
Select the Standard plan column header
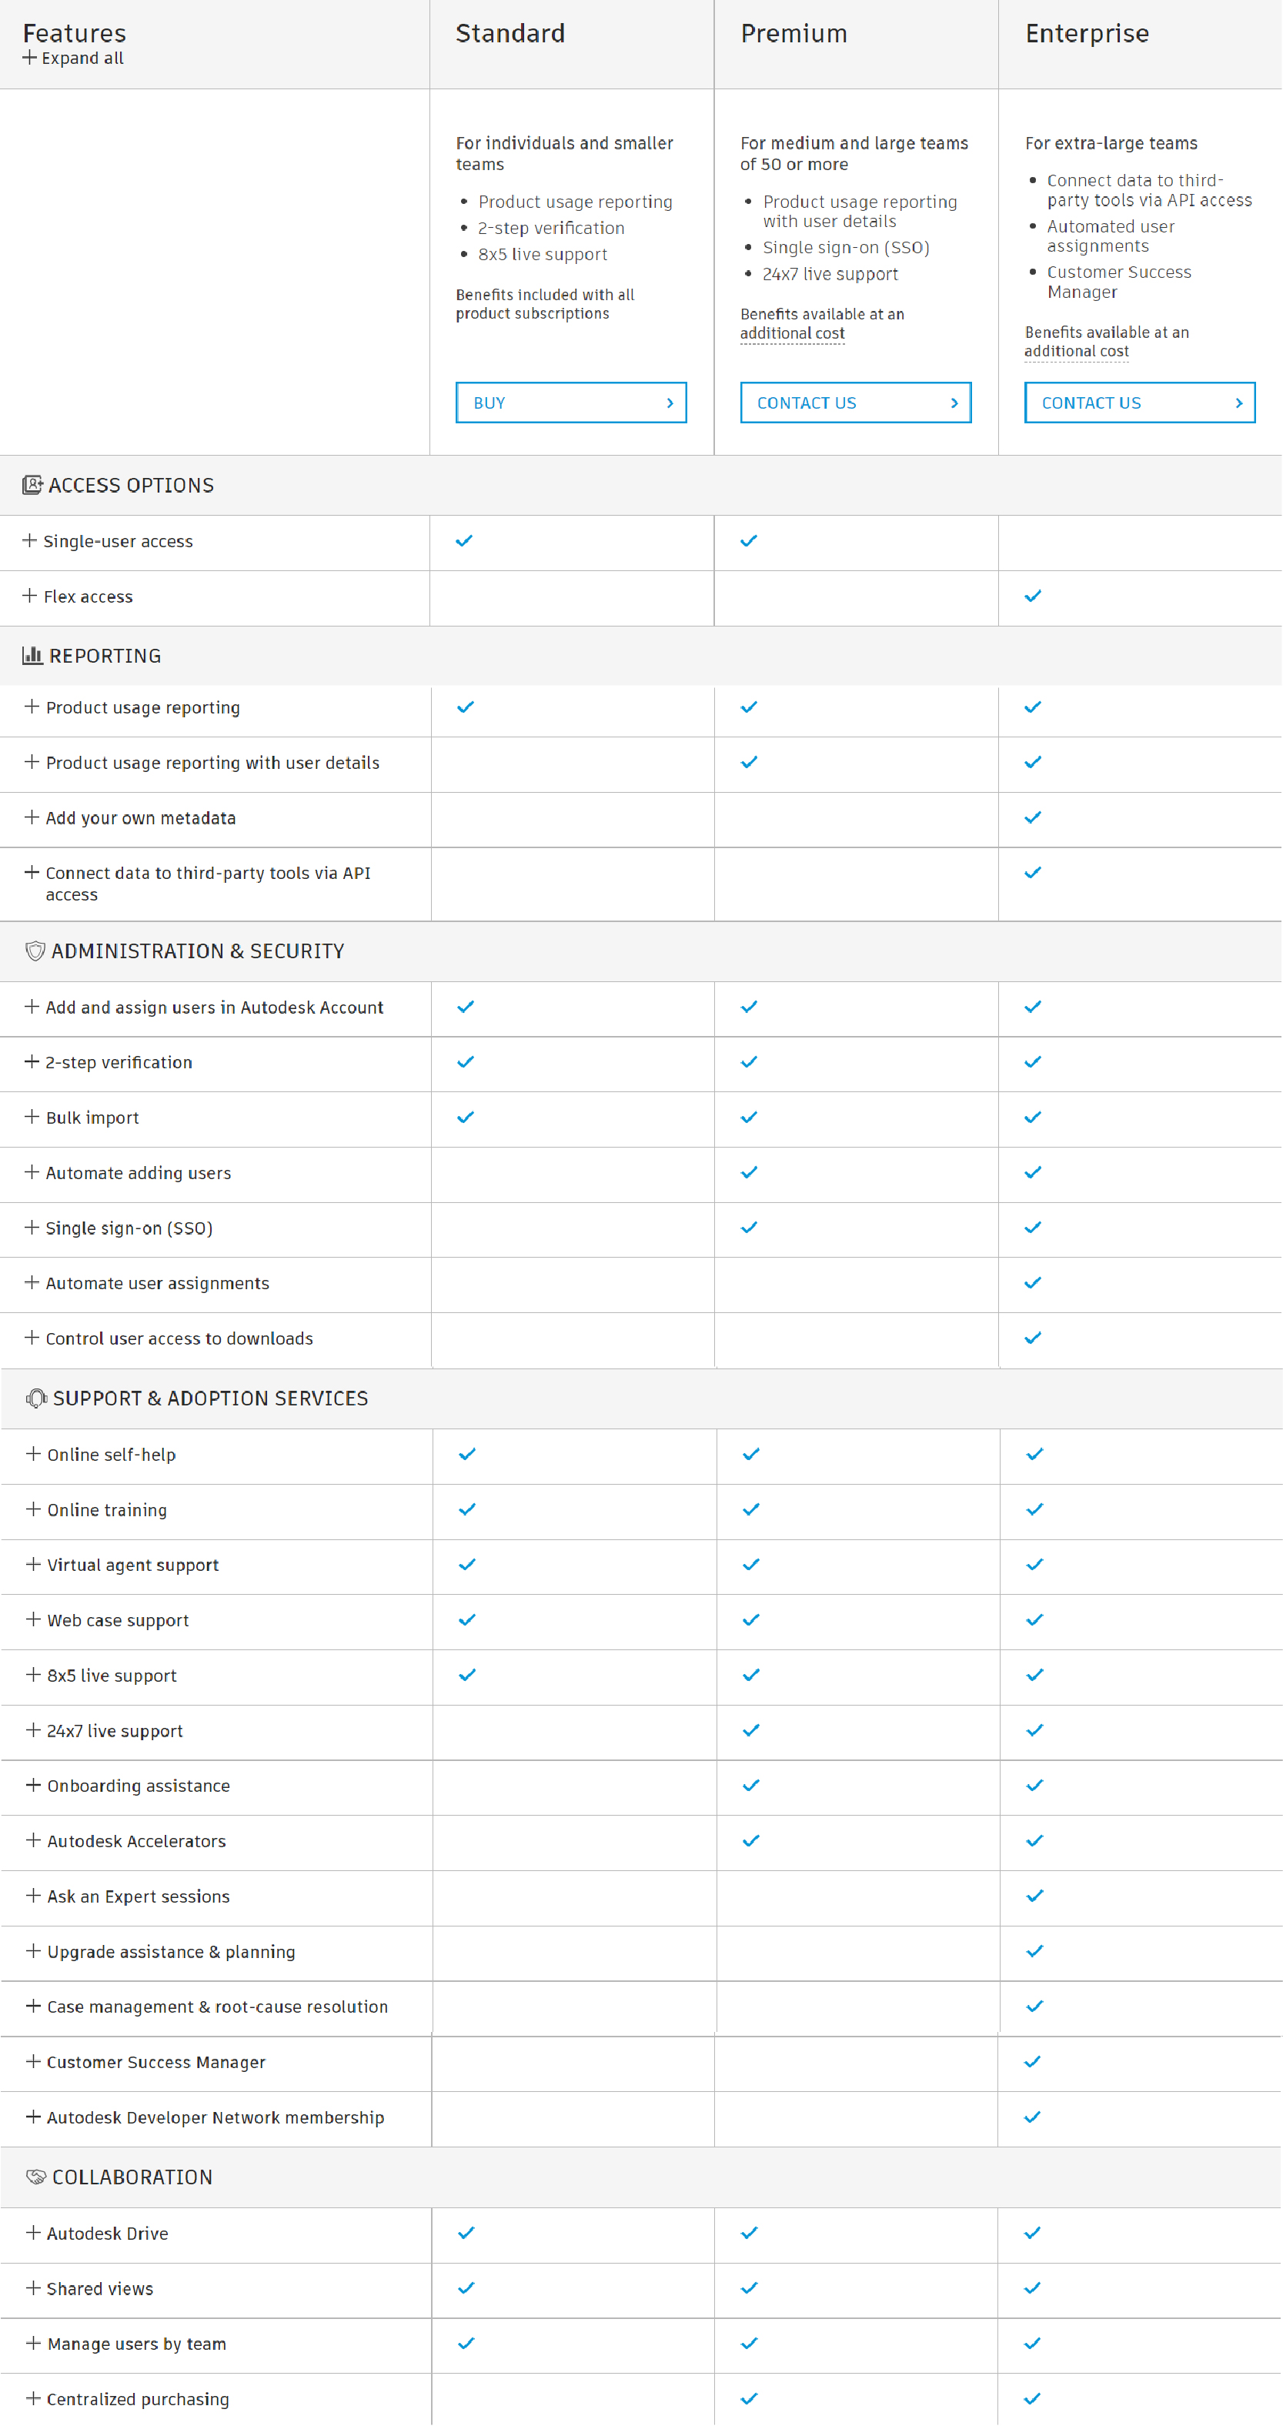(510, 33)
